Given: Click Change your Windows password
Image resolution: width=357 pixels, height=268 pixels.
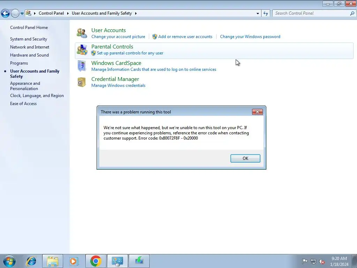Looking at the screenshot, I should pos(250,36).
